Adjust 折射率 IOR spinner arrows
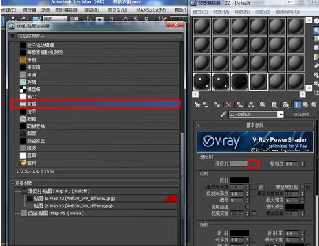Viewport: 319px width, 246px height. coord(302,233)
